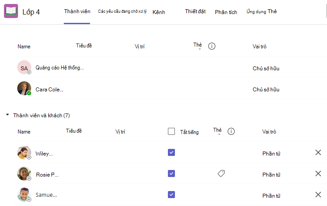Open Chủ sở hữu role for Cara Cole
The width and height of the screenshot is (327, 206).
point(266,90)
